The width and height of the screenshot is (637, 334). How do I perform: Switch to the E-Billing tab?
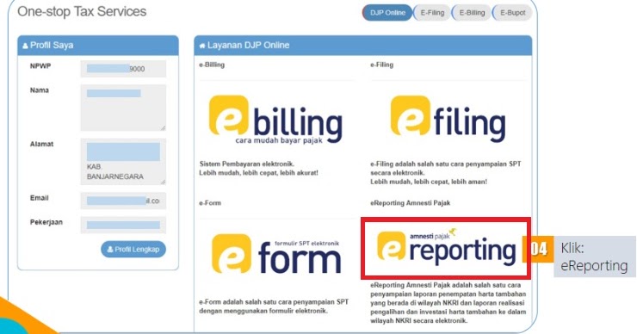[472, 13]
